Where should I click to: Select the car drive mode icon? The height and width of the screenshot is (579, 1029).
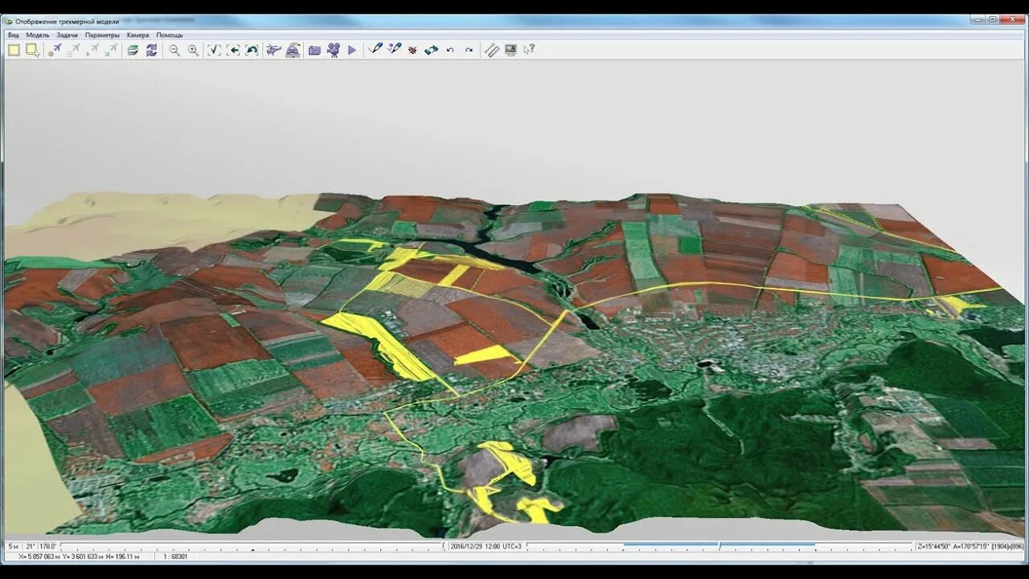293,50
